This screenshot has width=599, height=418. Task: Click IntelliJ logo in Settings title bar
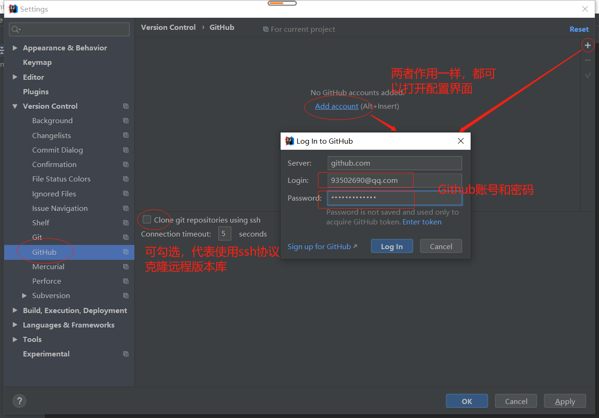[x=13, y=9]
